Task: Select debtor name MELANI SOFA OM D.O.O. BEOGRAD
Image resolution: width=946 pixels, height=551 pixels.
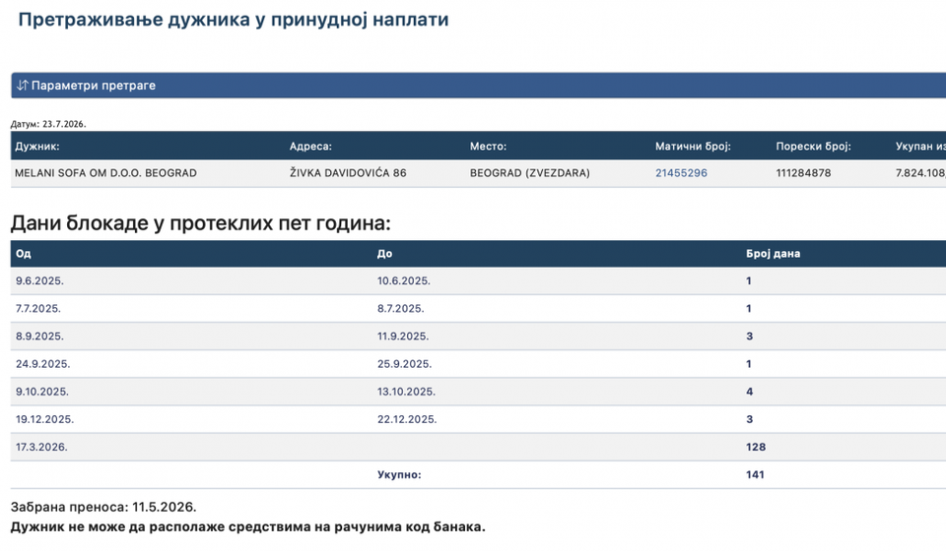Action: click(105, 173)
